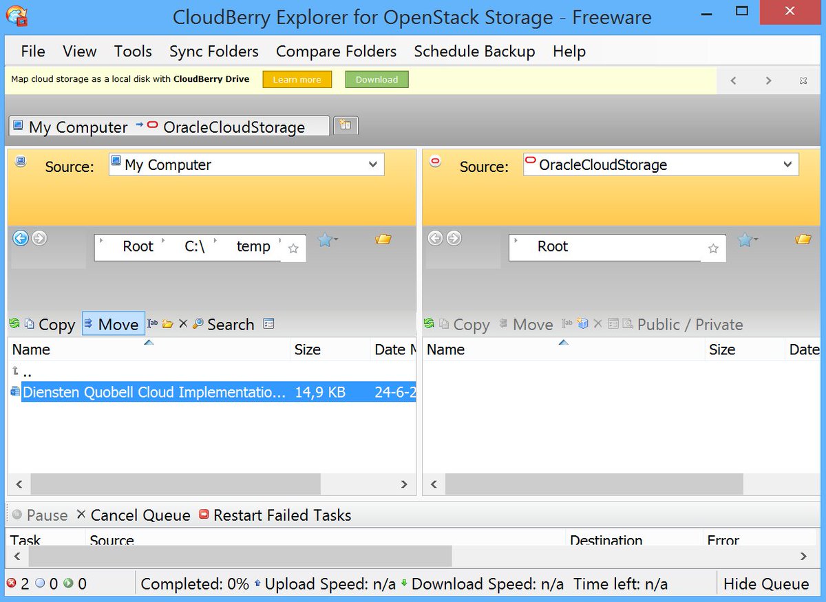Sort left pane by Size column
The height and width of the screenshot is (602, 826).
click(329, 350)
